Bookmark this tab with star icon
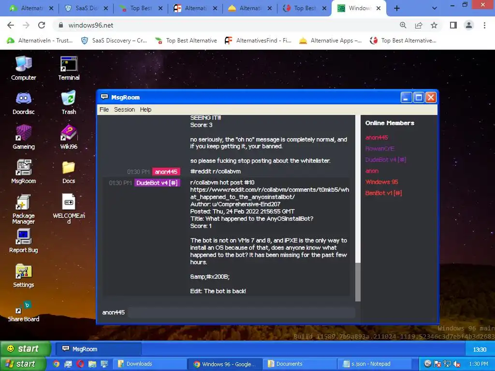 pyautogui.click(x=434, y=25)
